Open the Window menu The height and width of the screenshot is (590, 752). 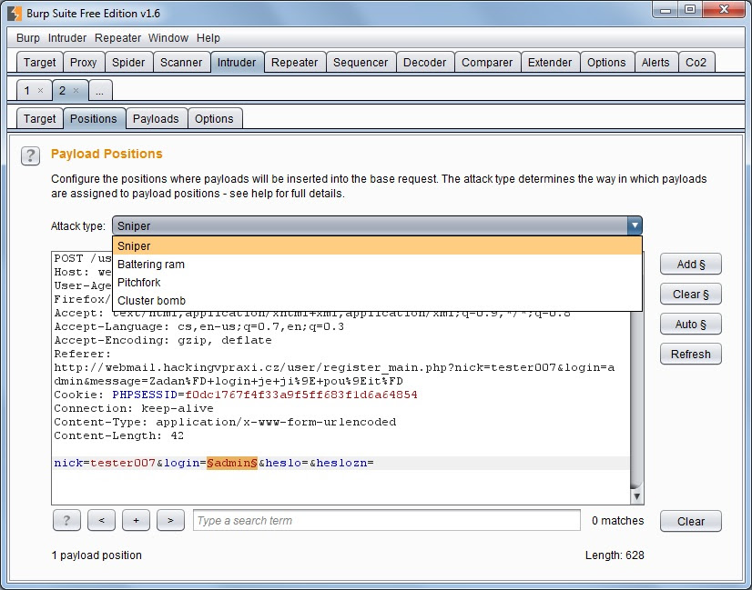tap(168, 38)
